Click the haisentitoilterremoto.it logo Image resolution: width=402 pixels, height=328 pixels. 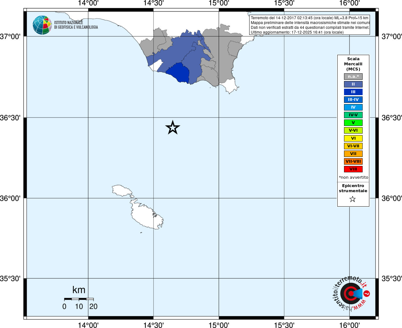[351, 293]
